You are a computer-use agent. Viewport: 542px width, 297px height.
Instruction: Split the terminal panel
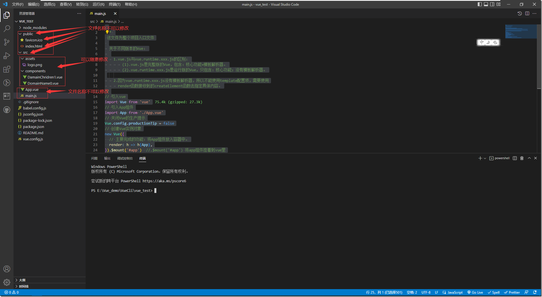515,158
